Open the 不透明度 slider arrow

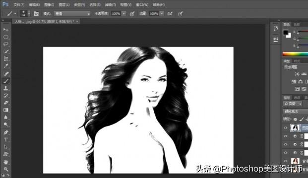pos(124,14)
